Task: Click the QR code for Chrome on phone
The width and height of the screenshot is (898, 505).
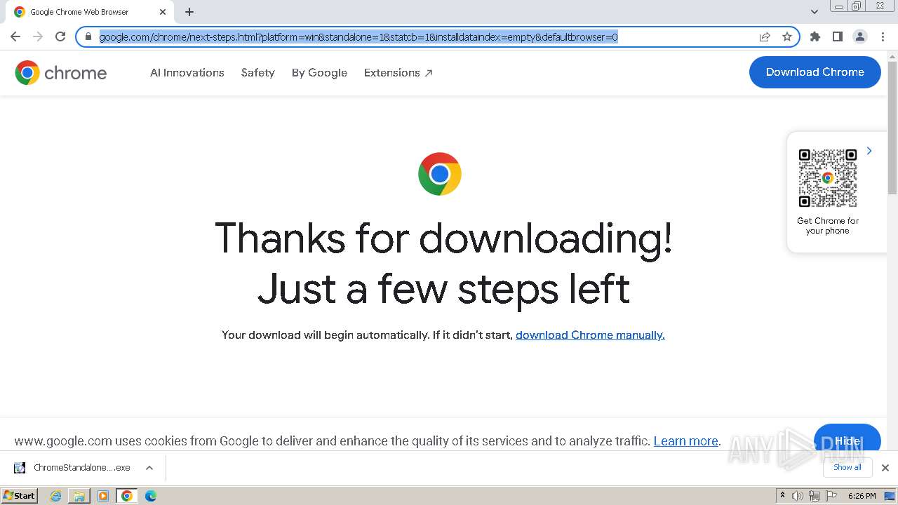Action: point(828,178)
